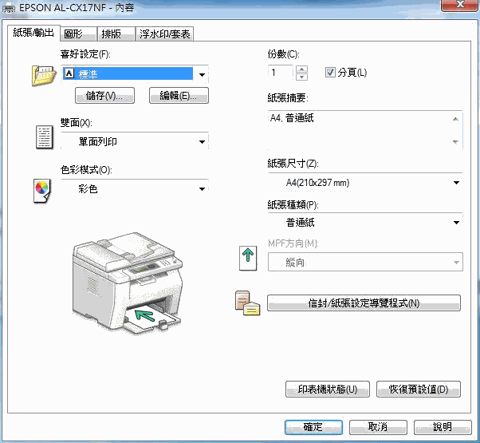Cancel with the 取消 button
The image size is (480, 443).
(x=378, y=427)
